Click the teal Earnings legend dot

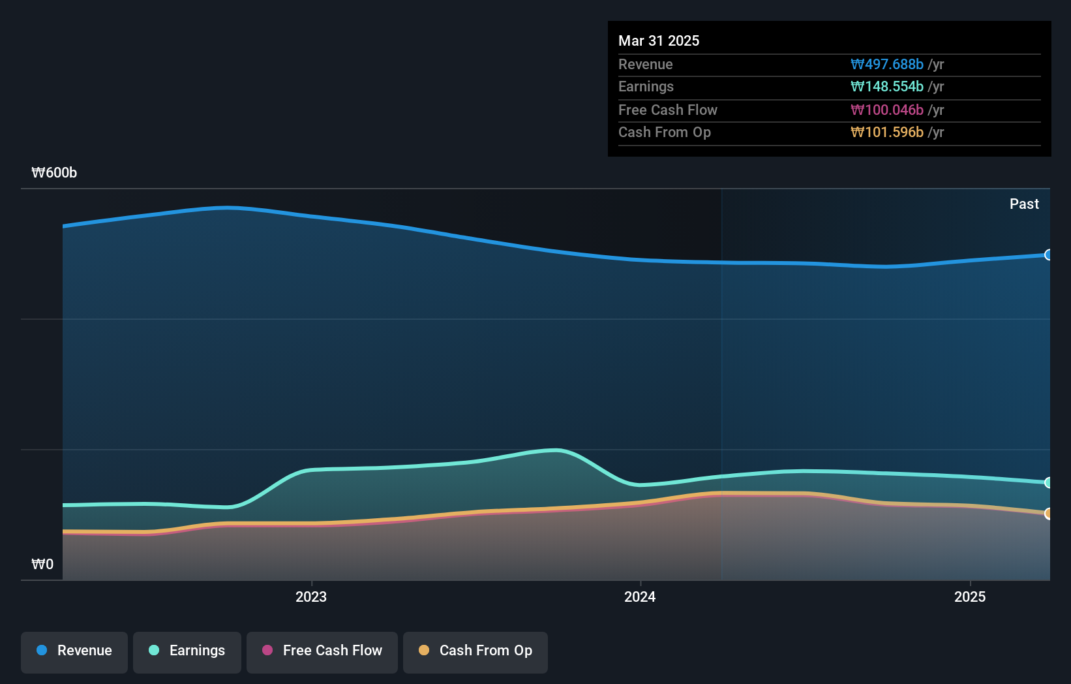(154, 650)
